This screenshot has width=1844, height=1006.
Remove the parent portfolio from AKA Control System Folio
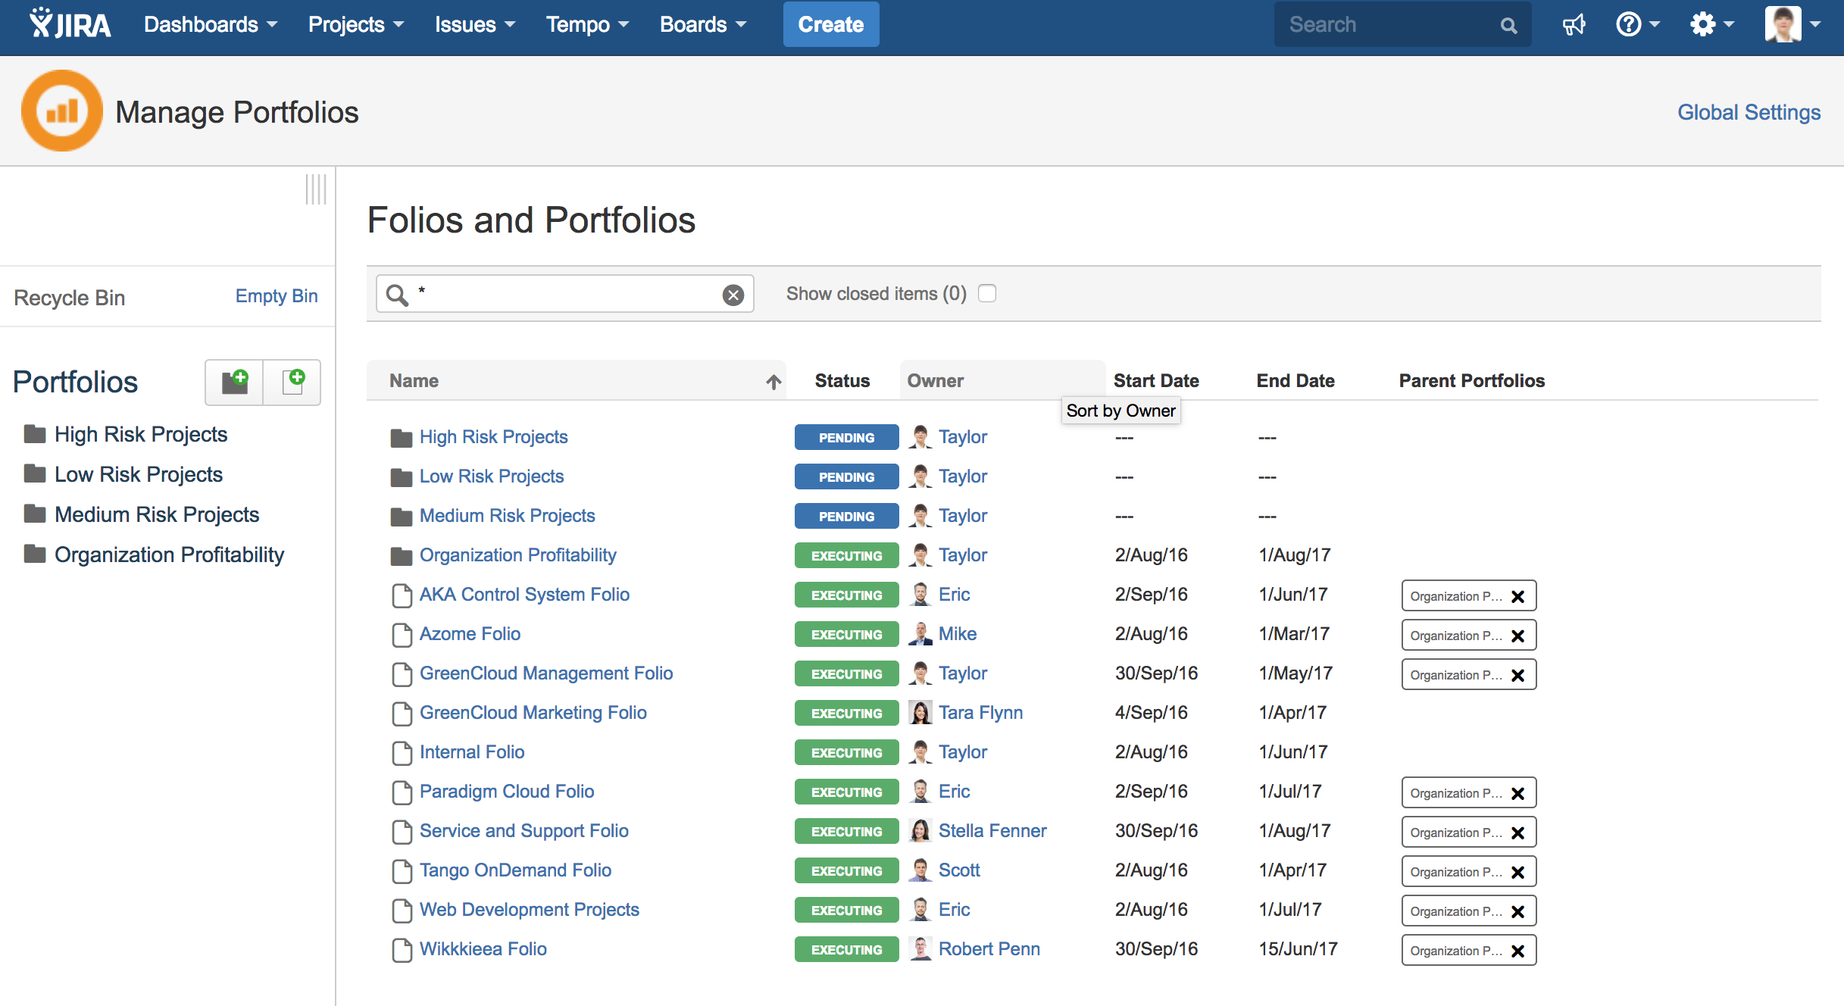click(1517, 596)
